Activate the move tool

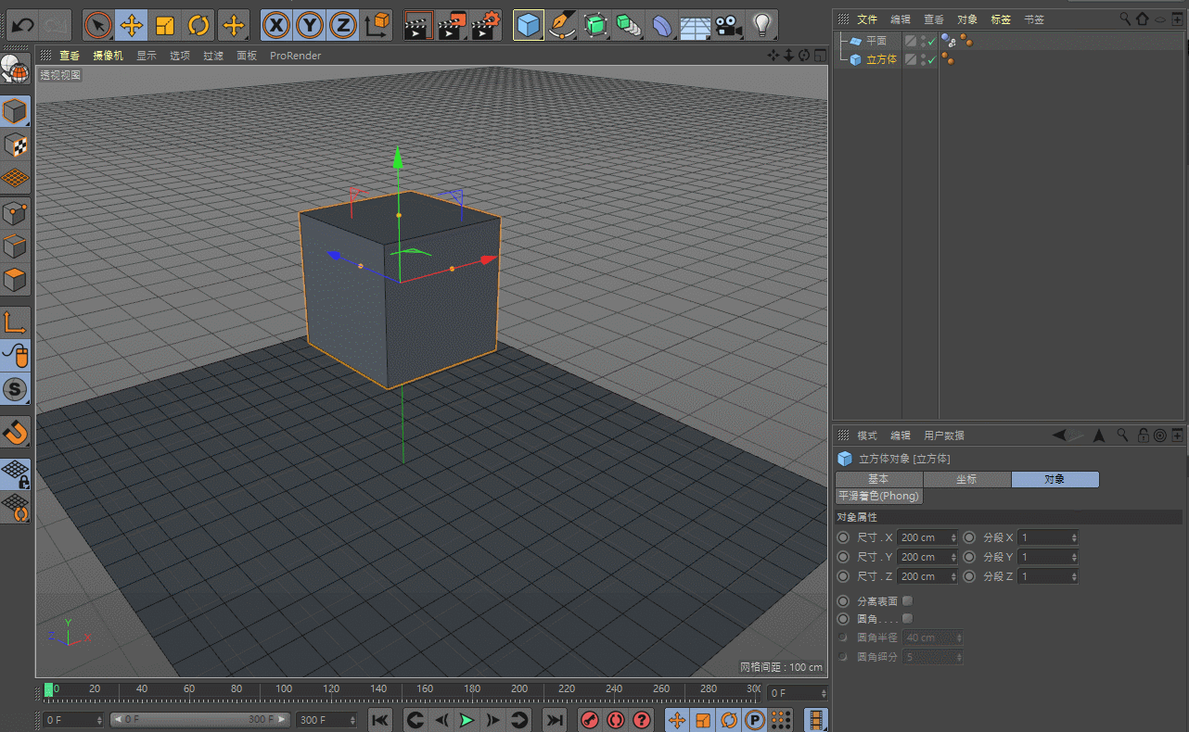pos(132,25)
